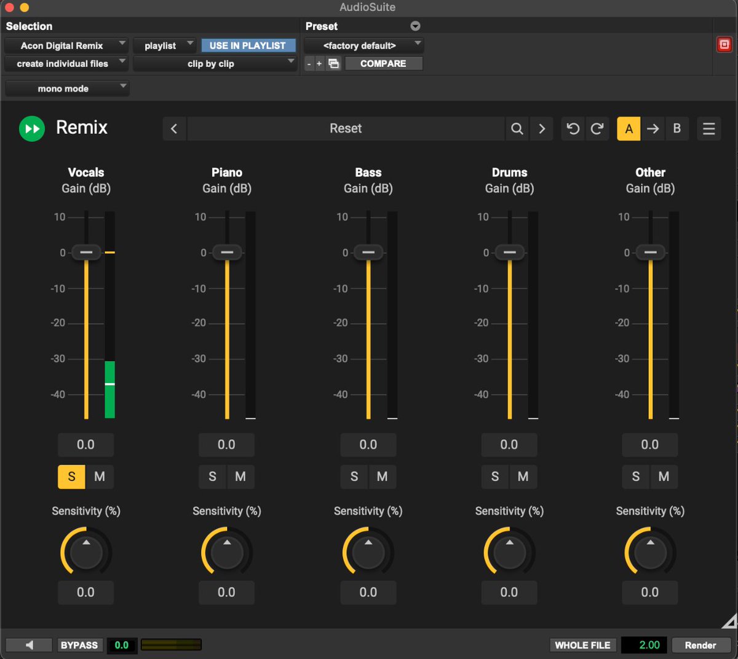
Task: Toggle the BYPASS button
Action: pos(79,645)
